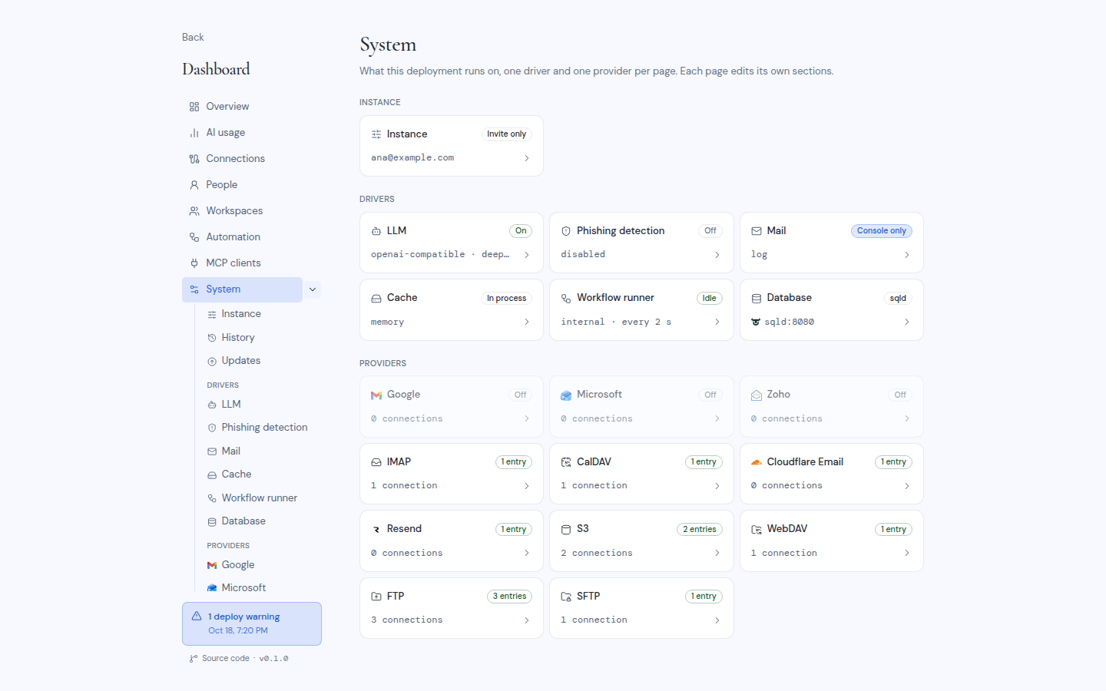Click the Automation icon in sidebar
Image resolution: width=1106 pixels, height=691 pixels.
[194, 237]
